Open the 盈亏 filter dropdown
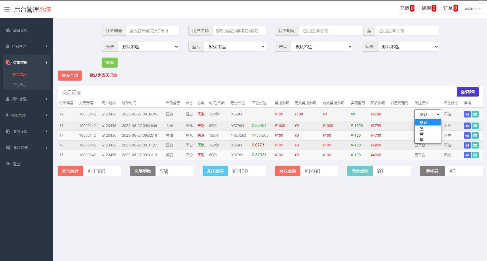Viewport: 487px width, 261px height. pyautogui.click(x=235, y=47)
